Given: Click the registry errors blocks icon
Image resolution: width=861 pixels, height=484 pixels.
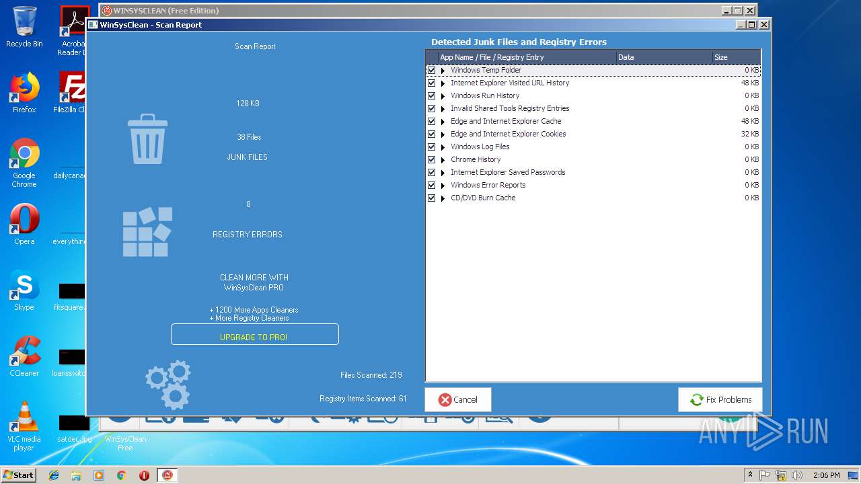Looking at the screenshot, I should point(147,232).
